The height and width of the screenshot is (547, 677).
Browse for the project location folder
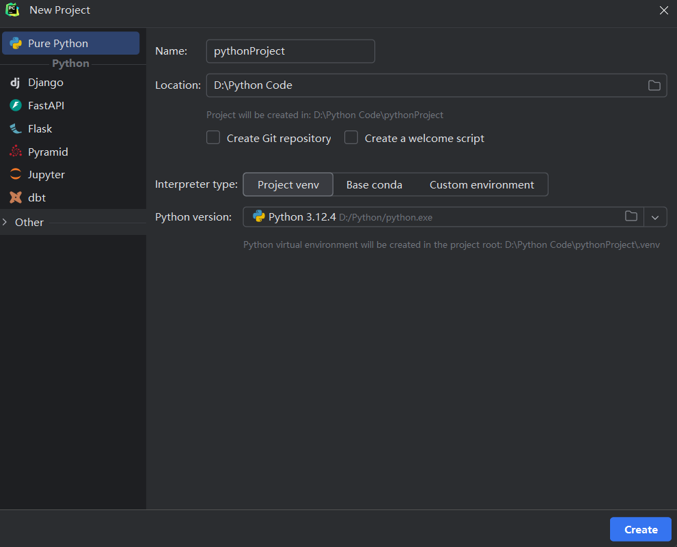(x=654, y=85)
